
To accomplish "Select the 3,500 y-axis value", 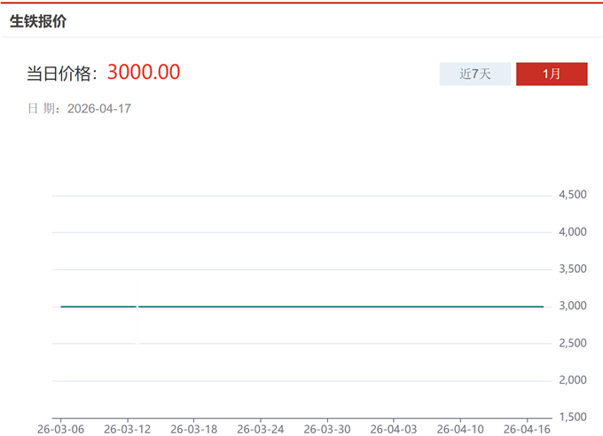I will [x=572, y=269].
